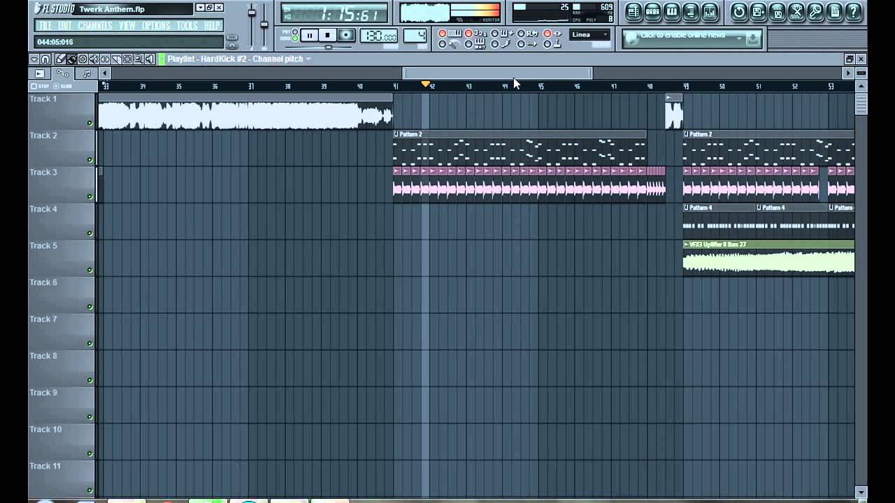The image size is (895, 503).
Task: Open the audio editor scissors icon
Action: tap(796, 11)
